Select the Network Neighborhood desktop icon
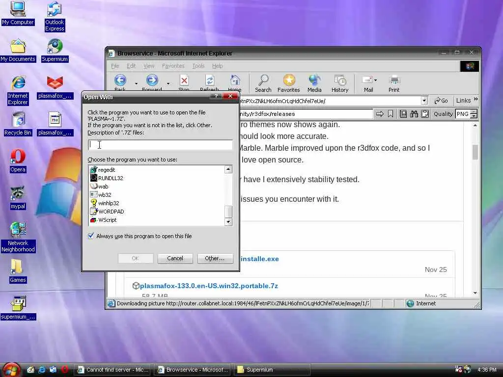Image resolution: width=503 pixels, height=377 pixels. point(18,237)
